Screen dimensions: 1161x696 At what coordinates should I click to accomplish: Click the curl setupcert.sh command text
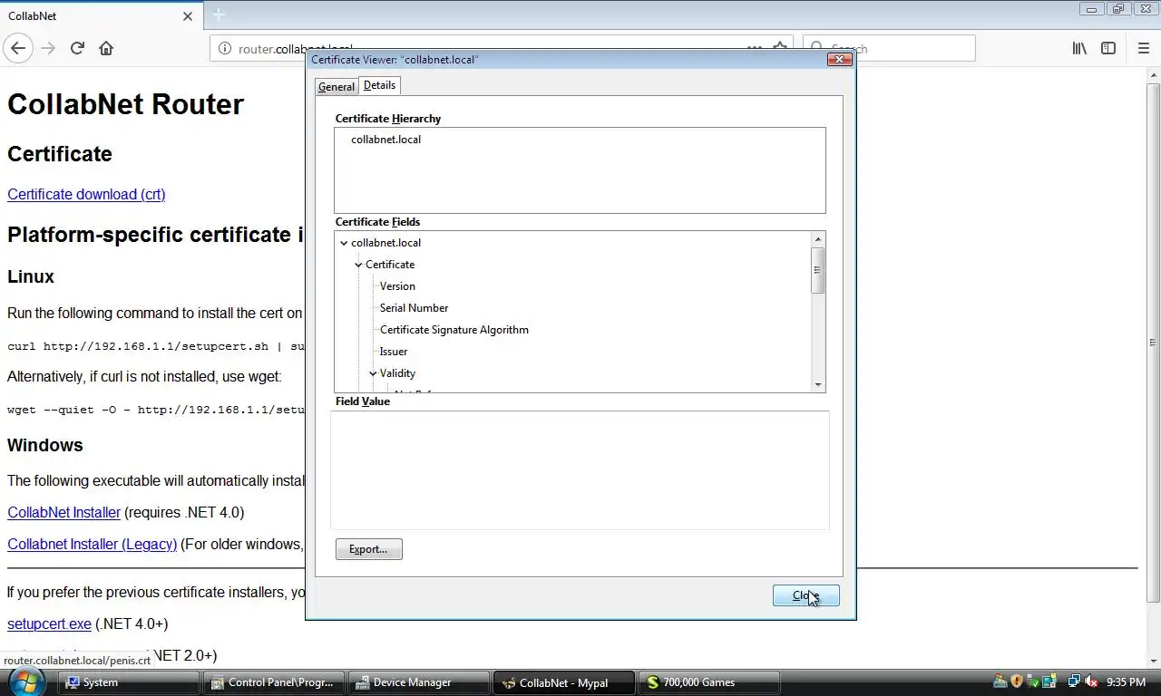[x=156, y=346]
